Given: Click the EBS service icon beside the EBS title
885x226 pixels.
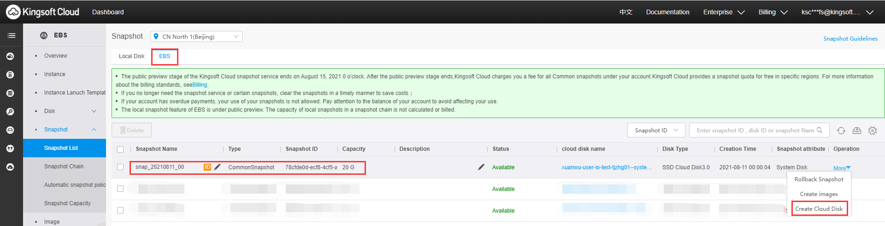Looking at the screenshot, I should coord(44,35).
